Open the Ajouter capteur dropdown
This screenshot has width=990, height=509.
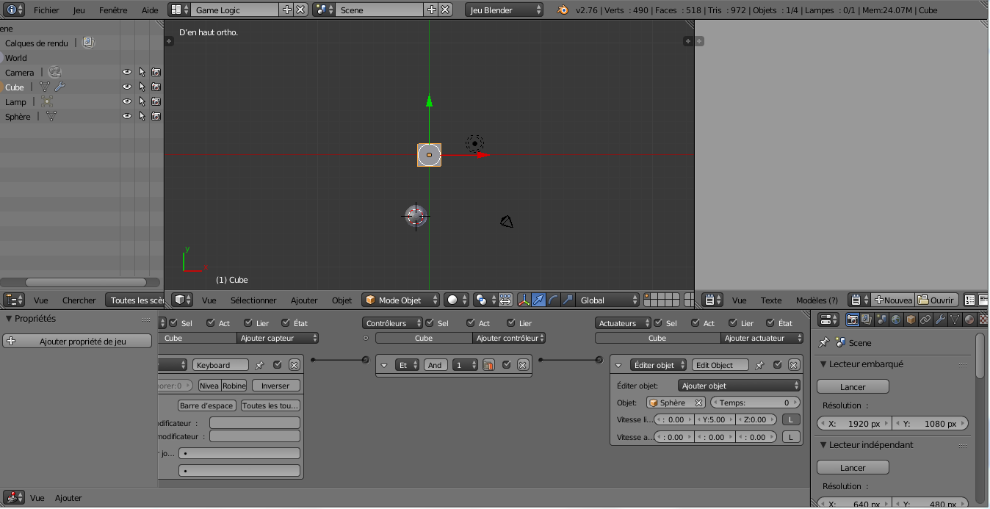pos(278,338)
